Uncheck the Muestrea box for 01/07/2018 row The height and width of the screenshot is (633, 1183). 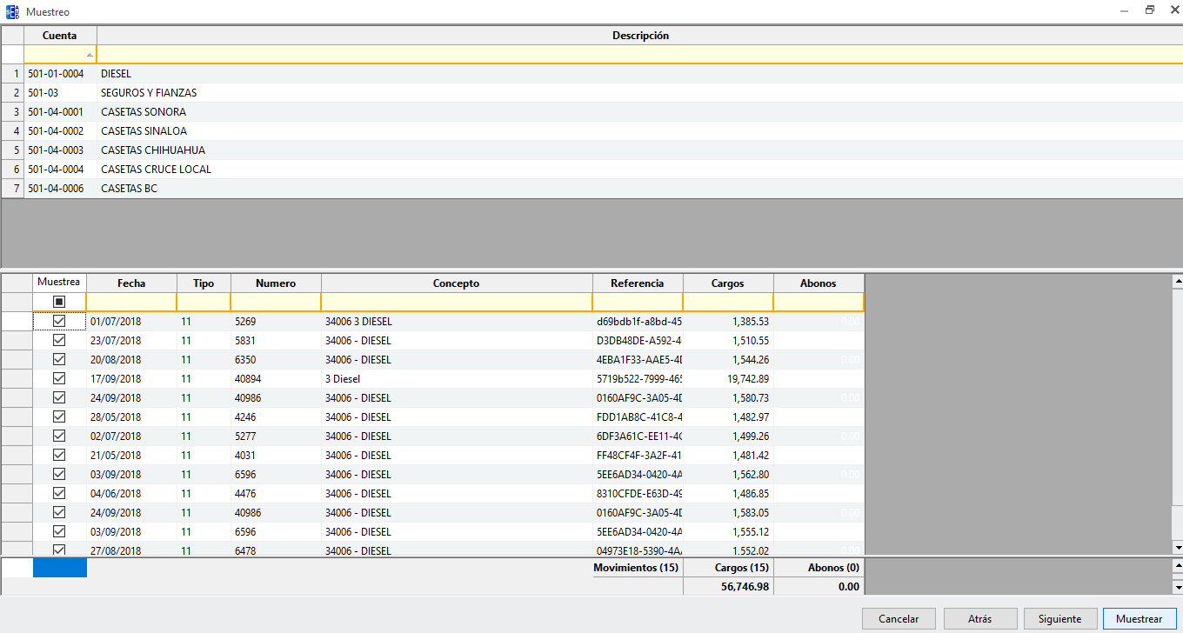(59, 321)
